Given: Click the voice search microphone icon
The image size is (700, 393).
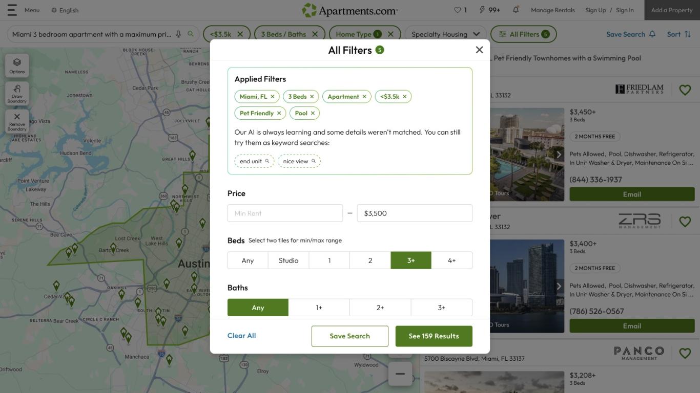Looking at the screenshot, I should tap(178, 34).
